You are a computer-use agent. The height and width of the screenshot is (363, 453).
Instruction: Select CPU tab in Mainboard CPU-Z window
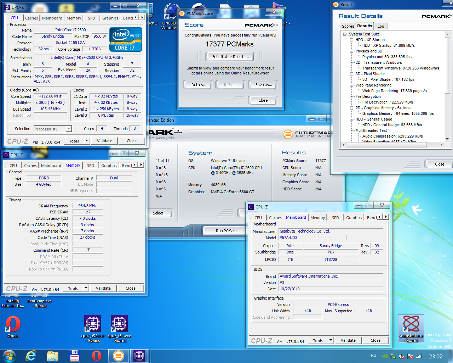(x=258, y=218)
